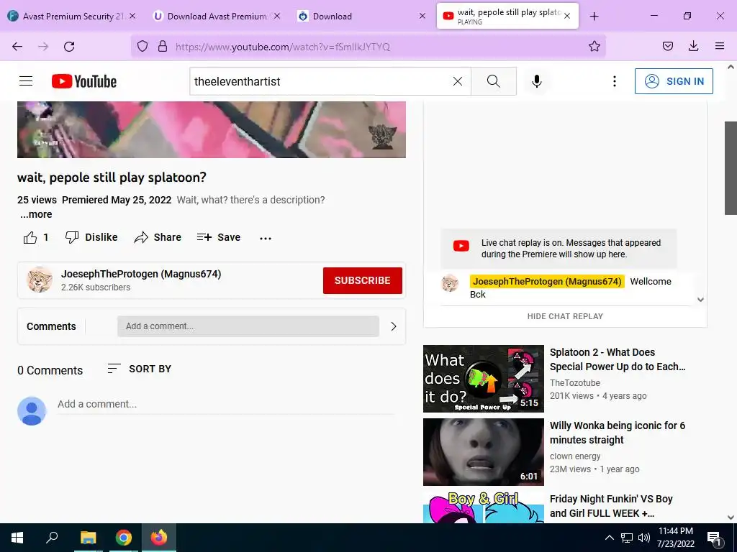Open Firefox application hamburger menu
The height and width of the screenshot is (552, 737).
tap(719, 46)
